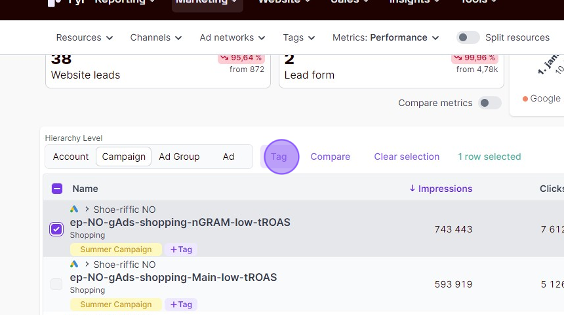Sort by the Impressions column header
Screen dimensions: 564x315
click(441, 189)
